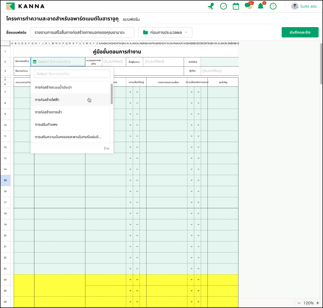Open the notifications bell icon
The height and width of the screenshot is (308, 323).
(x=261, y=6)
